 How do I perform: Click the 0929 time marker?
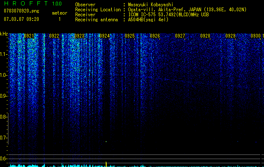[230, 36]
